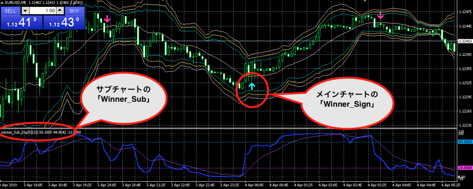Select the pink sell arrow near 20:05
The height and width of the screenshot is (189, 473).
108,18
